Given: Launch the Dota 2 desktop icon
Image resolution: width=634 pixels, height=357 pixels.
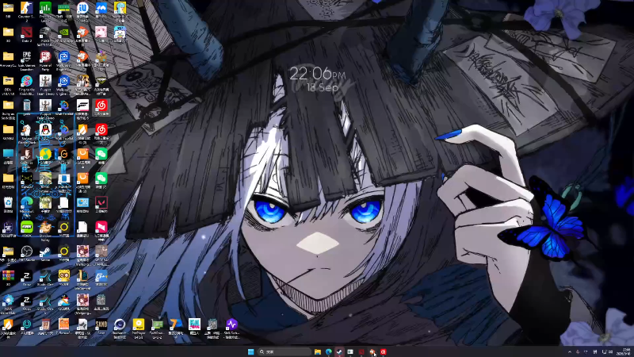Looking at the screenshot, I should click(x=27, y=33).
